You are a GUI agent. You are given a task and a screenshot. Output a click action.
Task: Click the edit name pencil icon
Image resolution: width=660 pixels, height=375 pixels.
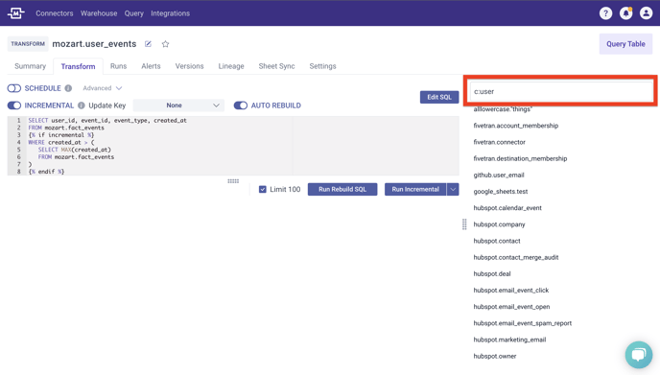point(148,44)
